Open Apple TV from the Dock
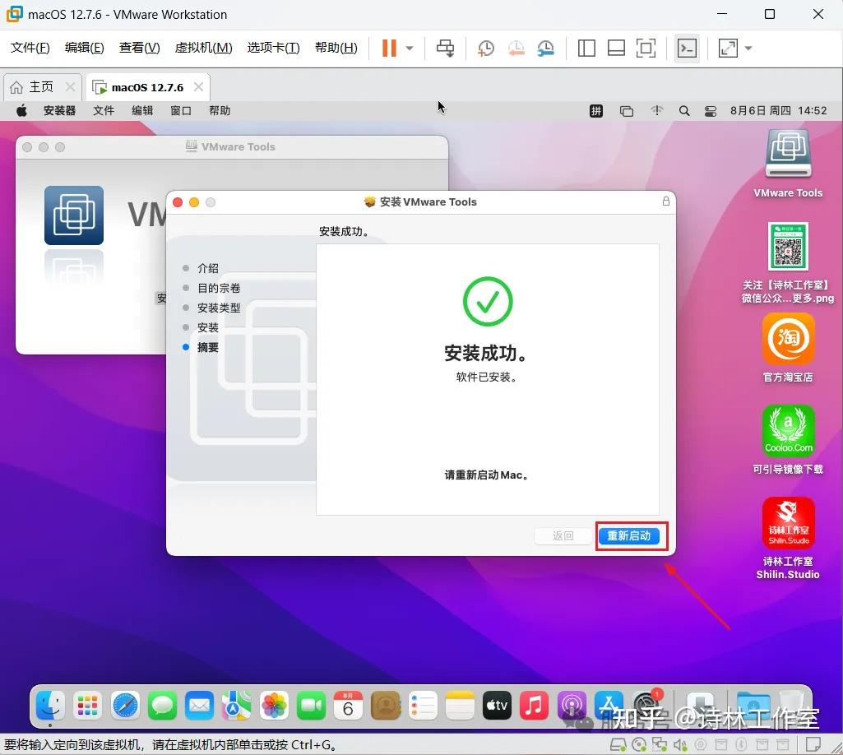Image resolution: width=843 pixels, height=755 pixels. click(x=497, y=705)
